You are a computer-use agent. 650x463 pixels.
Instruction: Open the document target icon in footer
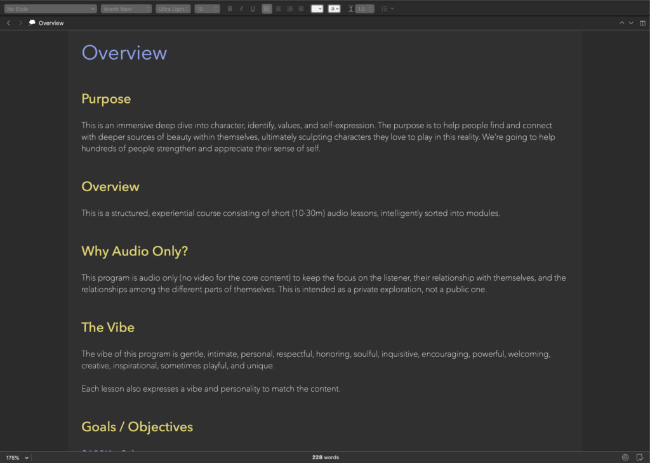point(625,457)
